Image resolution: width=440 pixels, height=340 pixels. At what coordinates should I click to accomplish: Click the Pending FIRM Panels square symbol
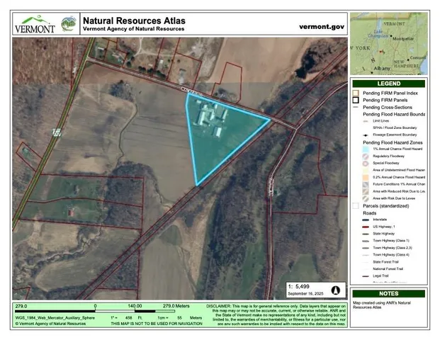coord(356,101)
